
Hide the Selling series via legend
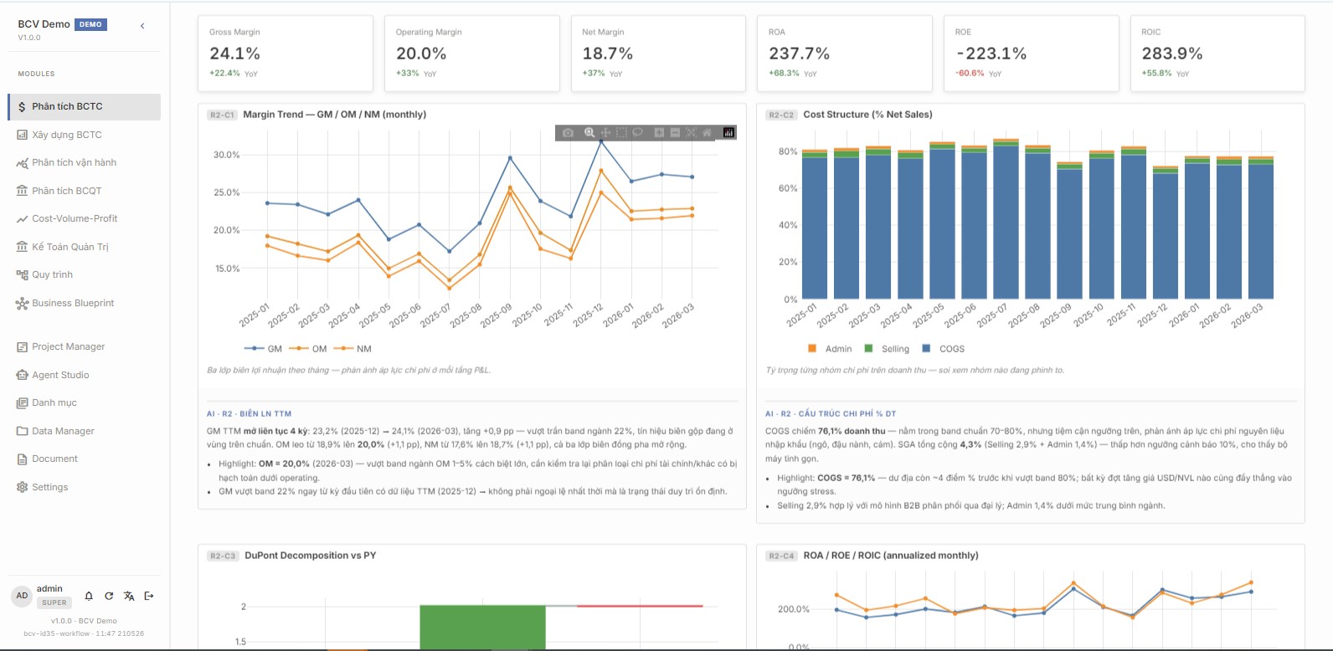click(x=887, y=349)
